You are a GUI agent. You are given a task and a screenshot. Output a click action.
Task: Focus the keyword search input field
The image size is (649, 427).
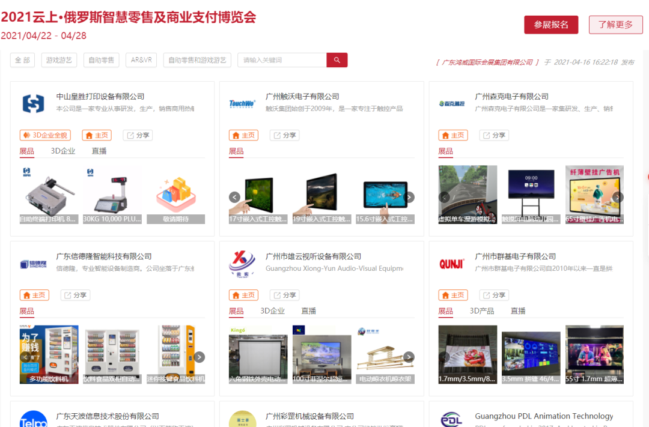(282, 60)
